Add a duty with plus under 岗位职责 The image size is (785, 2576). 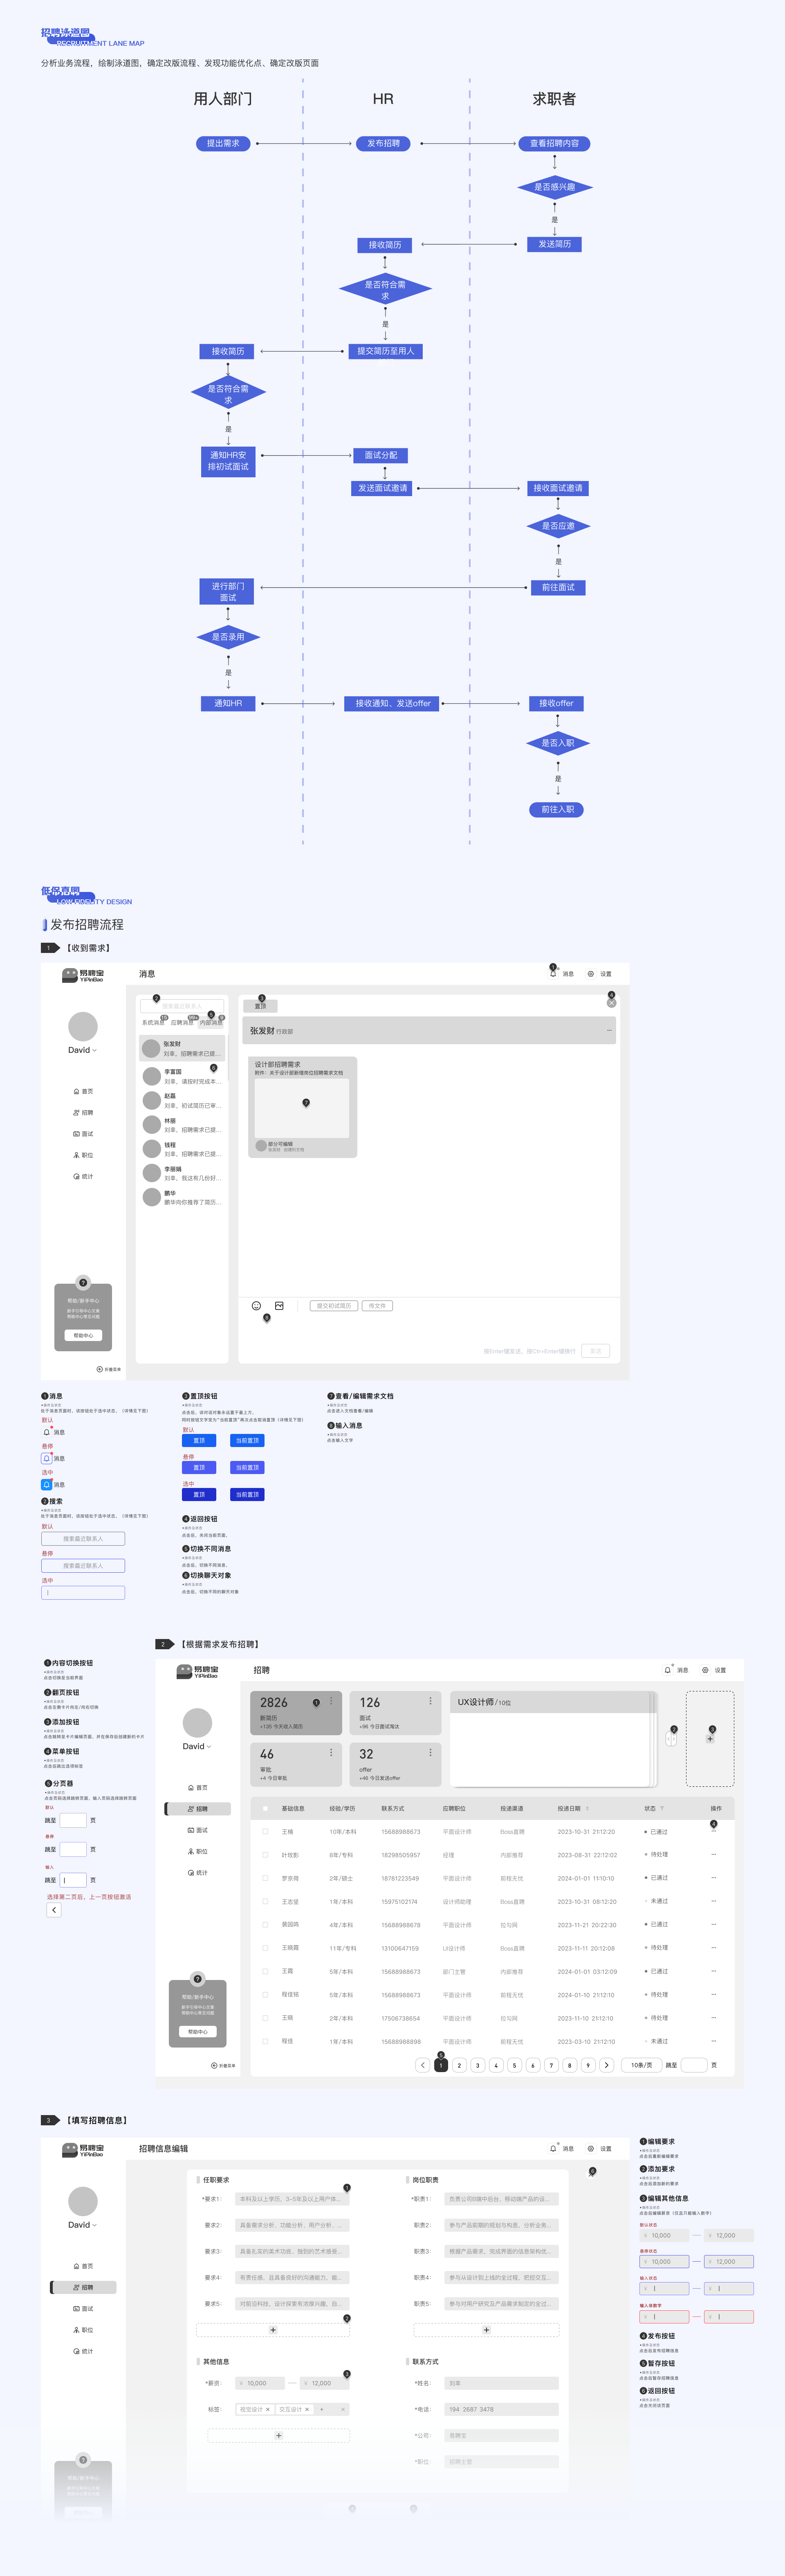[x=487, y=2330]
